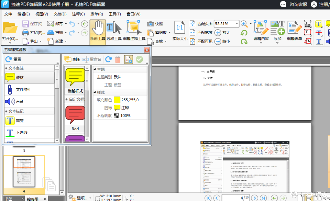Click the Add (添加) image-text icon
The height and width of the screenshot is (201, 330).
[277, 28]
